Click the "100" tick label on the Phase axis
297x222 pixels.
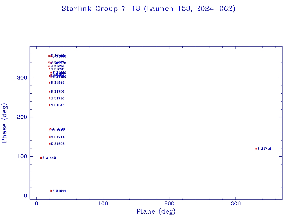coord(22,156)
